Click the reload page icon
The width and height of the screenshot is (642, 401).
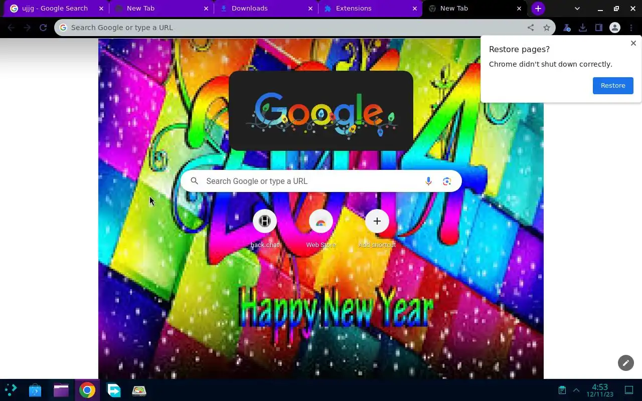pyautogui.click(x=43, y=28)
